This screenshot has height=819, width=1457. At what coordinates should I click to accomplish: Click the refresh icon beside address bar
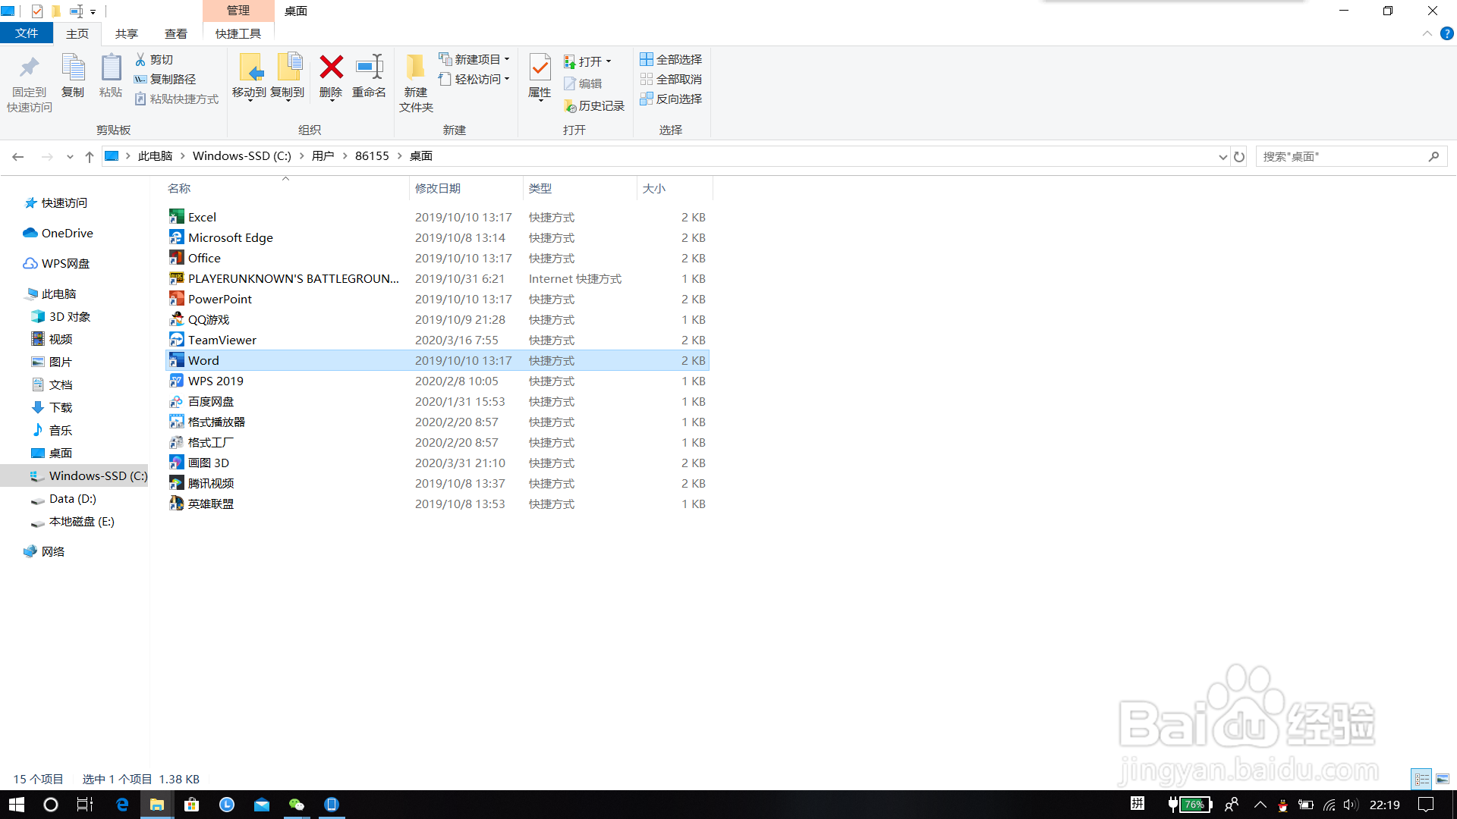click(x=1239, y=156)
